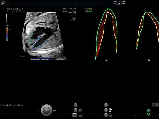The width and height of the screenshot is (159, 119).
Task: Click the strain color scale bar
Action: point(7,34)
